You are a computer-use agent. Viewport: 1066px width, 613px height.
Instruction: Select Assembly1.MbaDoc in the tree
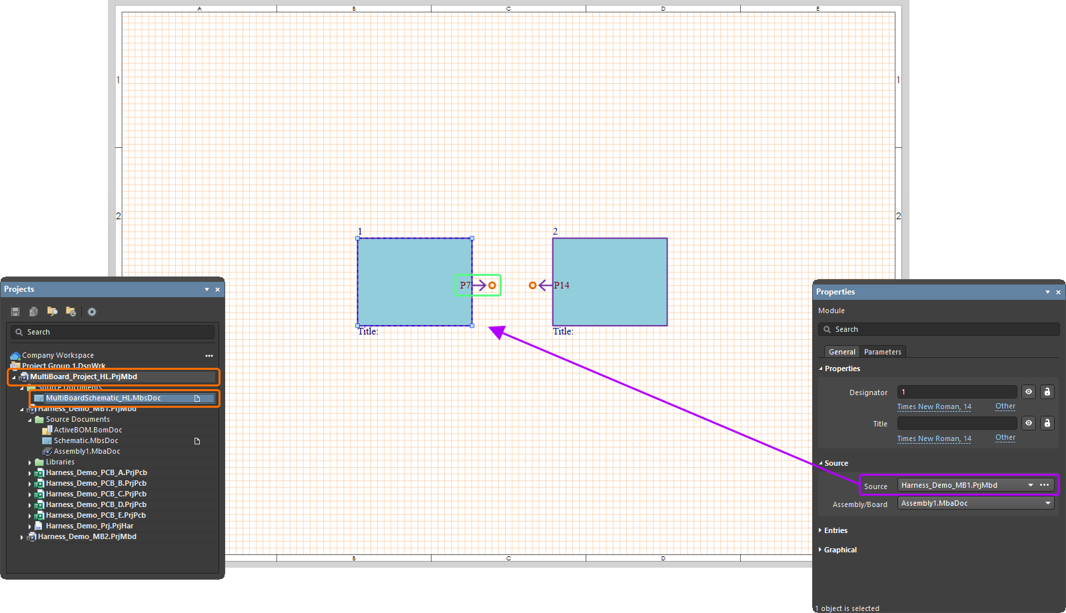click(x=87, y=452)
